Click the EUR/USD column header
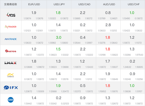The height and width of the screenshot is (106, 145). [x=34, y=4]
